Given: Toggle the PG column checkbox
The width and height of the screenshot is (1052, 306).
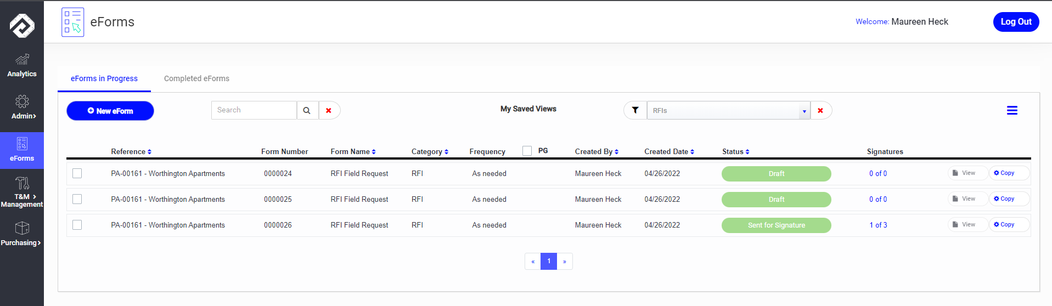Looking at the screenshot, I should 527,151.
